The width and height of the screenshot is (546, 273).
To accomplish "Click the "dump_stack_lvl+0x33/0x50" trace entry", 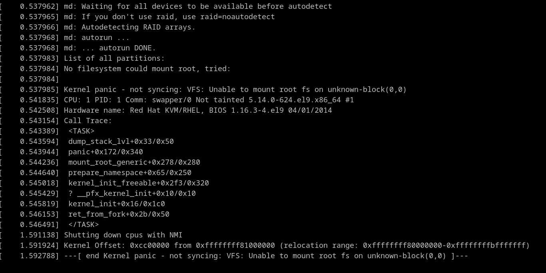I will pos(121,141).
